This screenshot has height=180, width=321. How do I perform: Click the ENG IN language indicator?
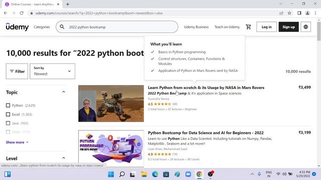(269, 174)
